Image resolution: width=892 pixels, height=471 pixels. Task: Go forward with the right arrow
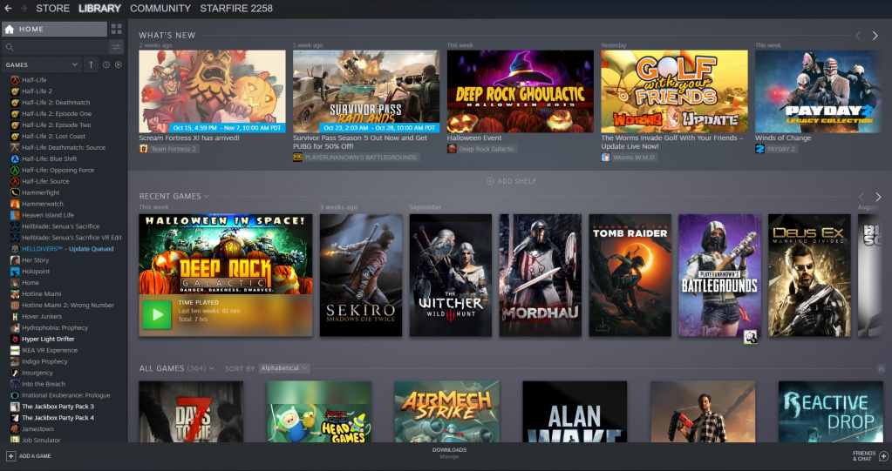pyautogui.click(x=24, y=9)
